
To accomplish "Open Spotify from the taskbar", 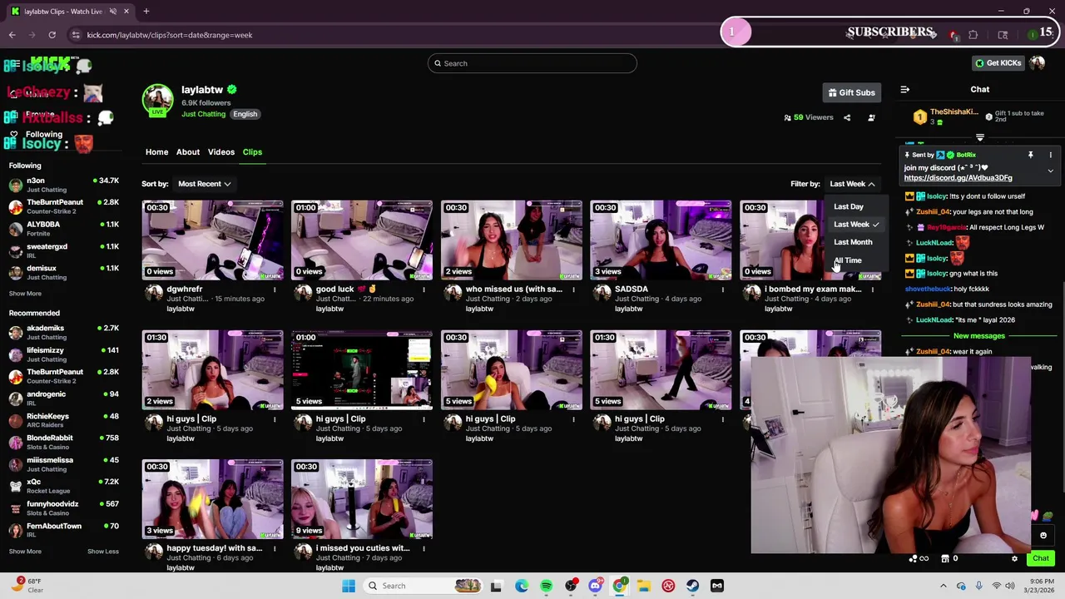I will (546, 586).
